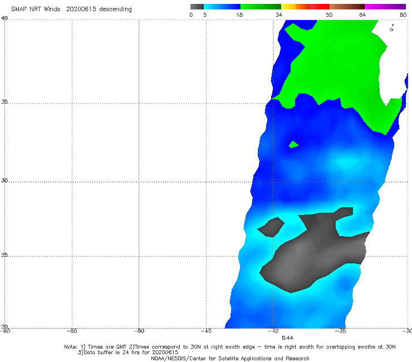Image resolution: width=412 pixels, height=362 pixels.
Task: Click the small separate gray patch near -40
Action: coord(271,228)
